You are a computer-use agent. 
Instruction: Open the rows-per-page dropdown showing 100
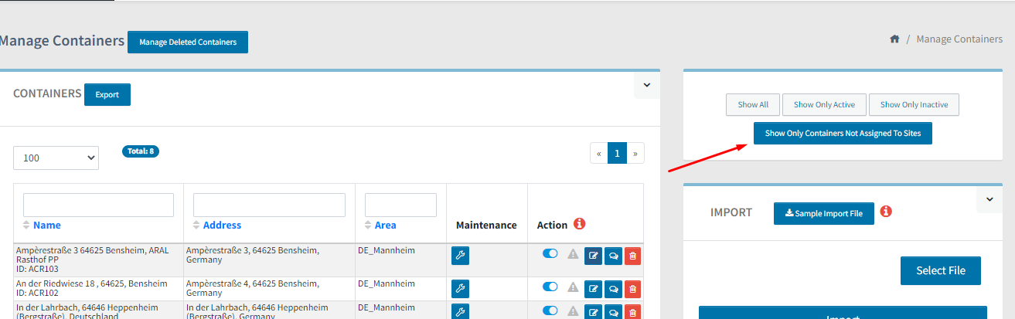tap(56, 158)
